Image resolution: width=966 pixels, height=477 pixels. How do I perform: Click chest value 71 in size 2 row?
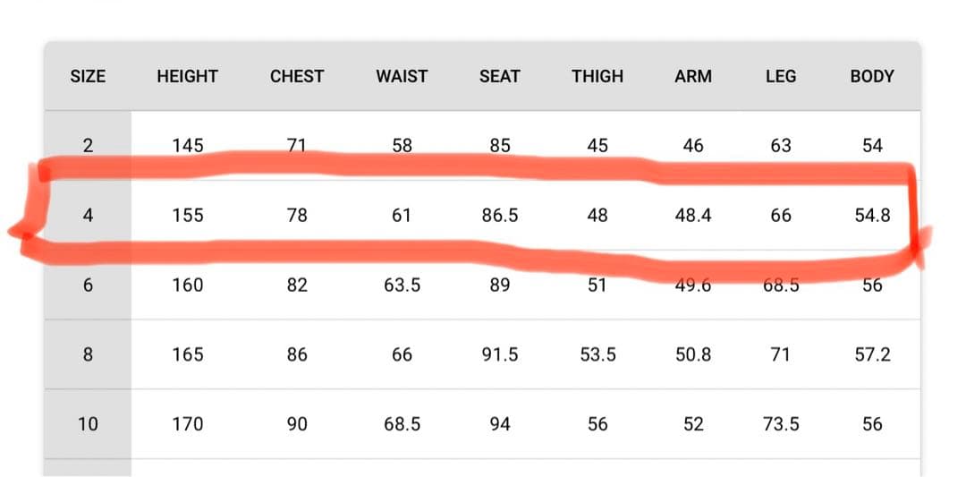point(297,145)
